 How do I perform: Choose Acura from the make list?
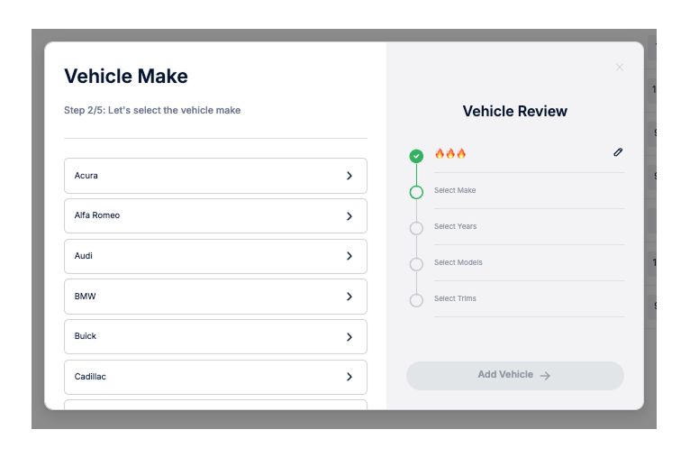click(x=86, y=176)
